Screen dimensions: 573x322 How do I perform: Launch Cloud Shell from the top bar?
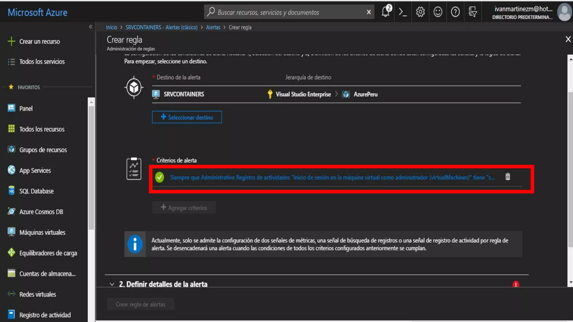[403, 12]
